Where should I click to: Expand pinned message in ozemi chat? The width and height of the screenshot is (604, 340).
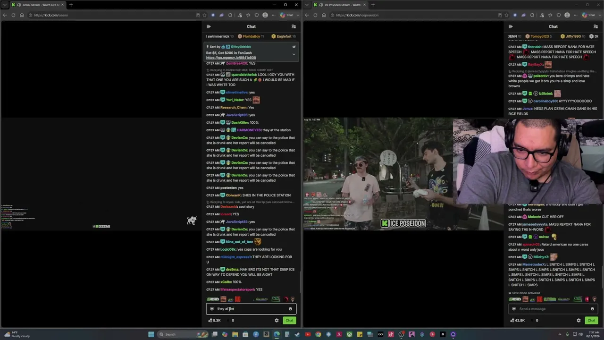(x=294, y=54)
